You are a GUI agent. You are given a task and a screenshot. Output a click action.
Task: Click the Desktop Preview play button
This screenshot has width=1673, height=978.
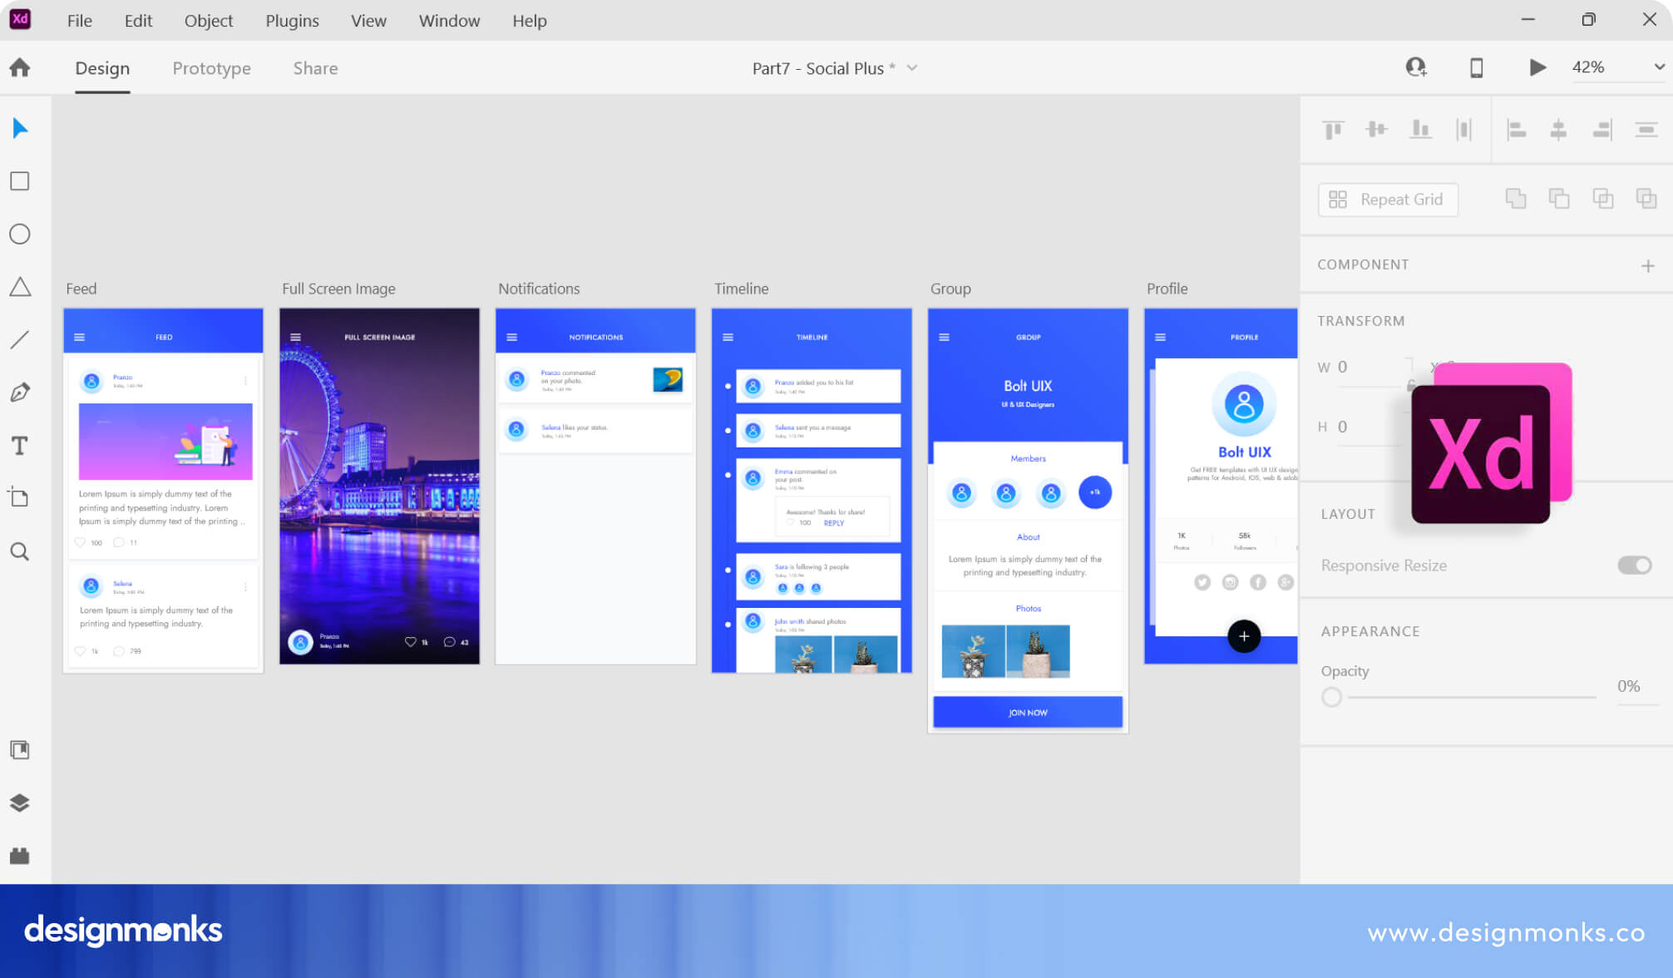1537,67
